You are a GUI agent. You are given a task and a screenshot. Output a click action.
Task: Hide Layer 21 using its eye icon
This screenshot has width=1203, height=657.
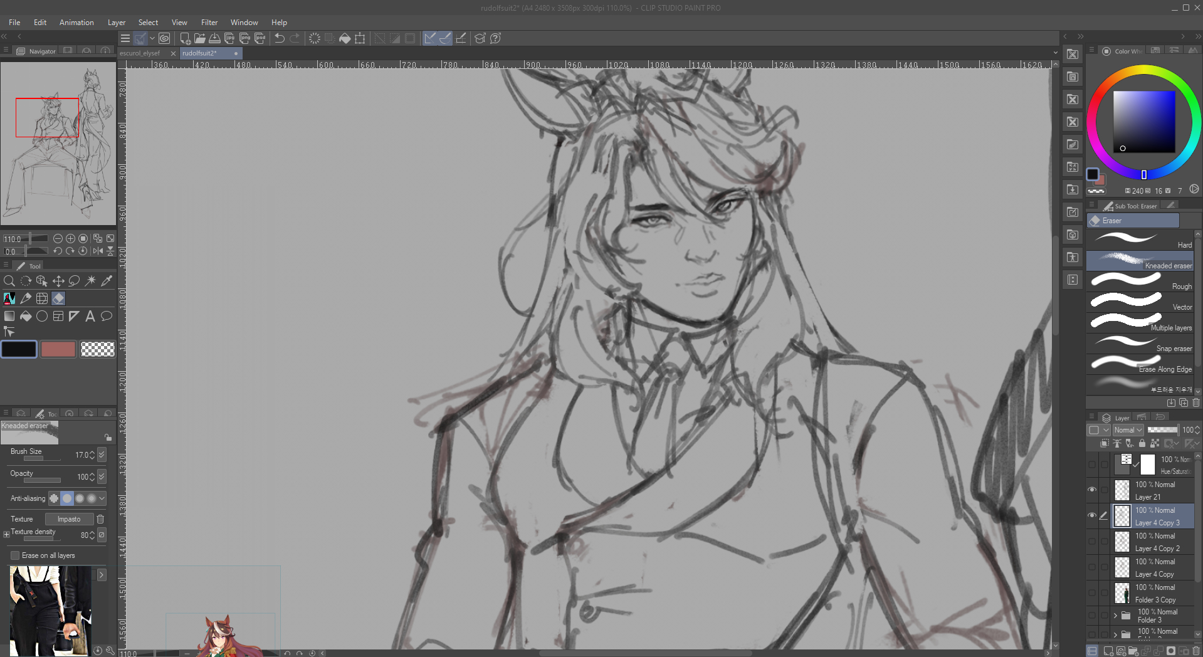pos(1092,490)
